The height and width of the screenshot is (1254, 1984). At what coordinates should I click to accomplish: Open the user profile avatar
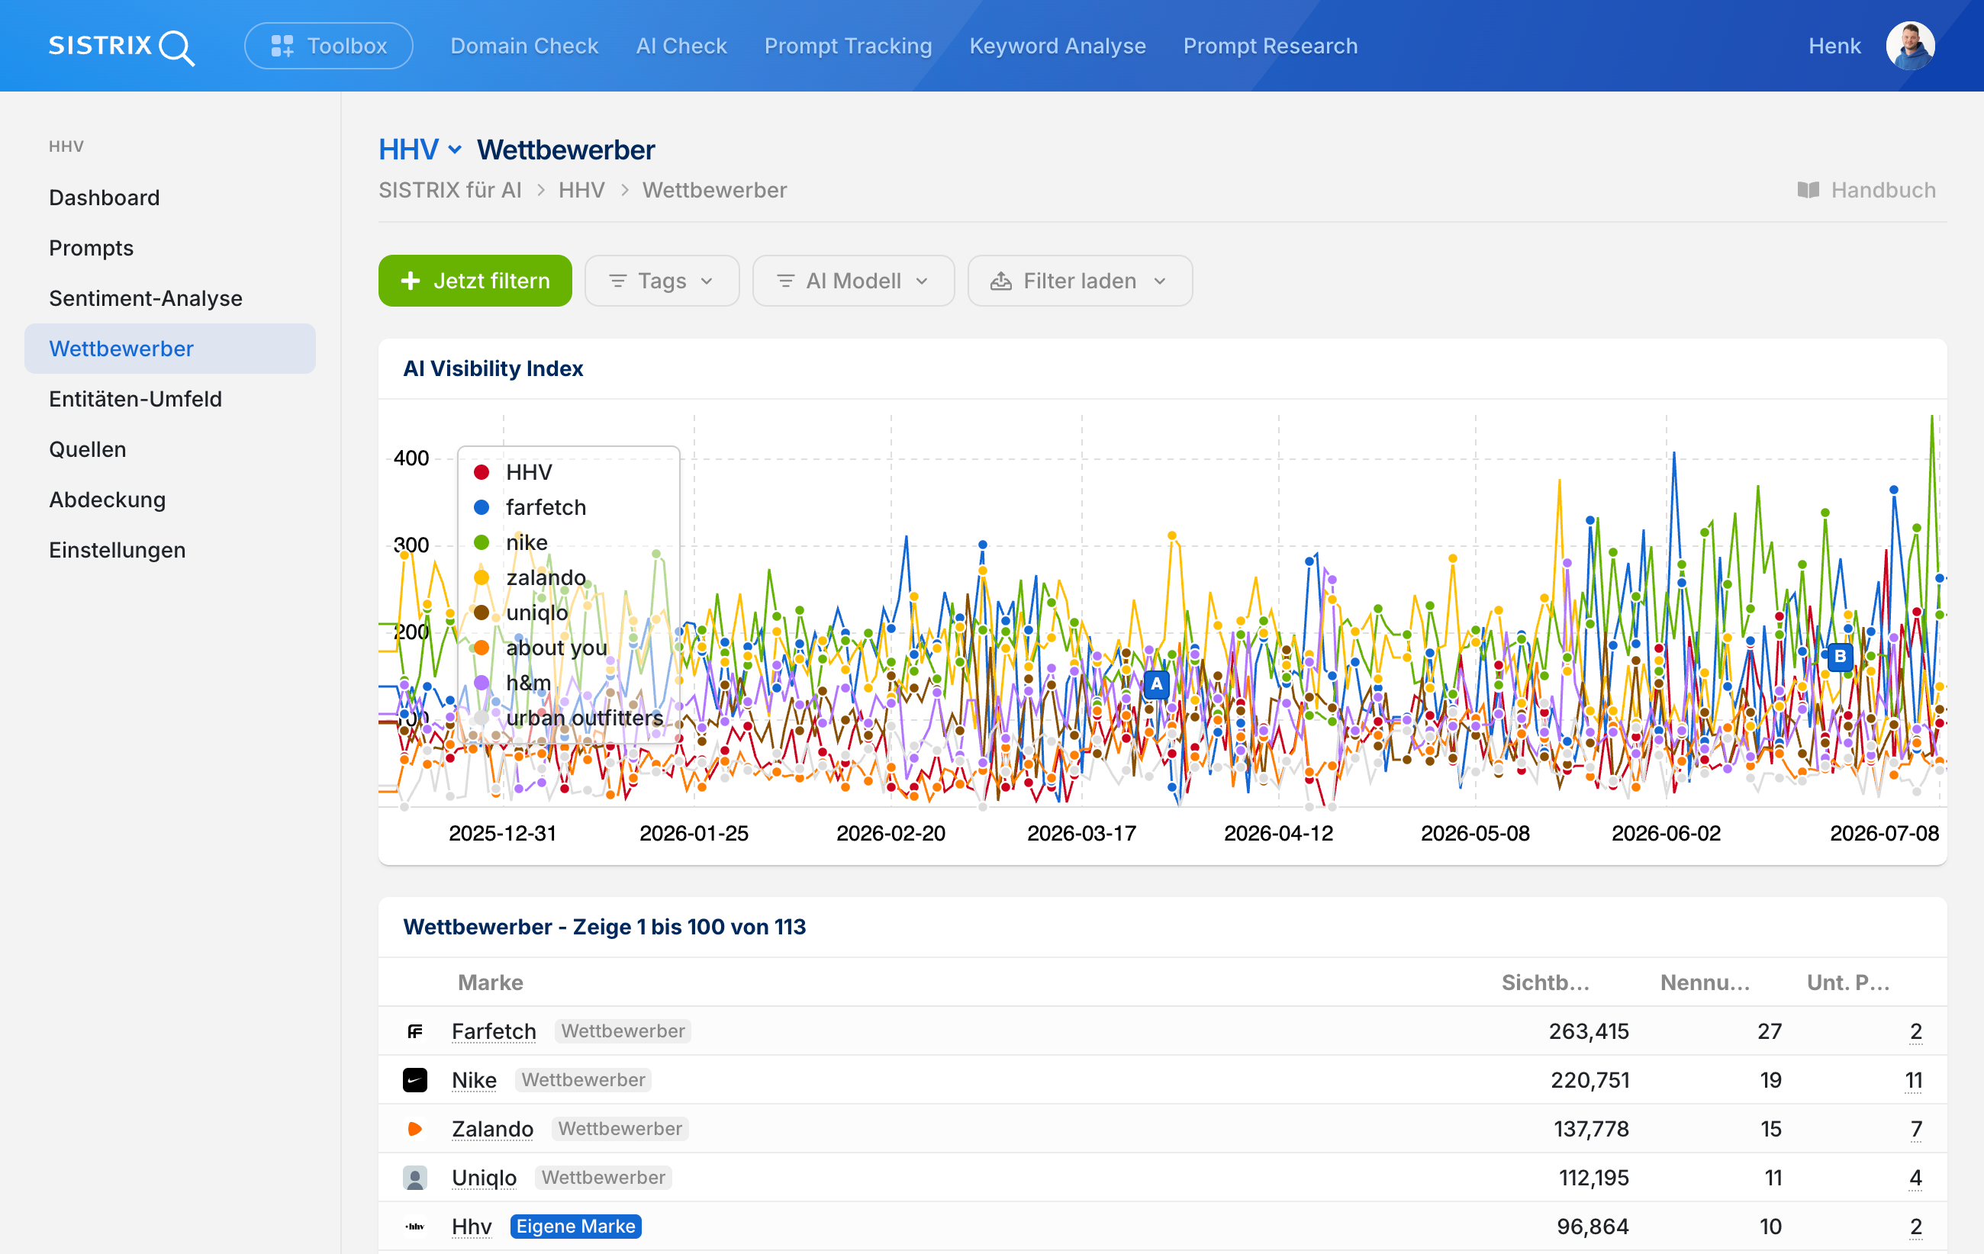tap(1910, 46)
